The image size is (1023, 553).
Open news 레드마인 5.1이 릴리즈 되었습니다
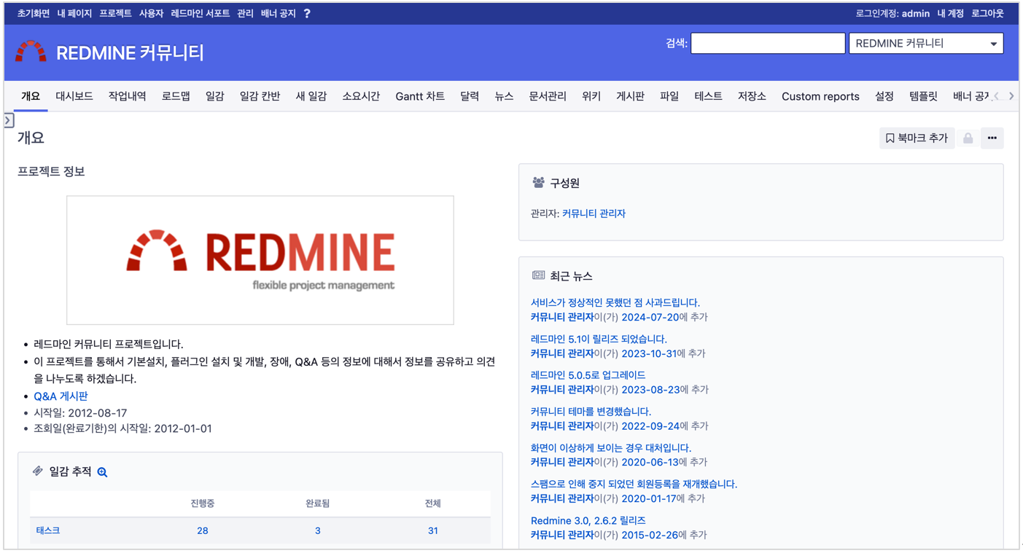(x=599, y=339)
